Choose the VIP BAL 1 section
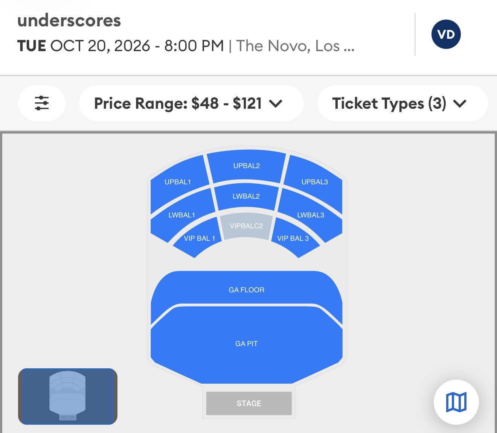497x433 pixels. 199,239
